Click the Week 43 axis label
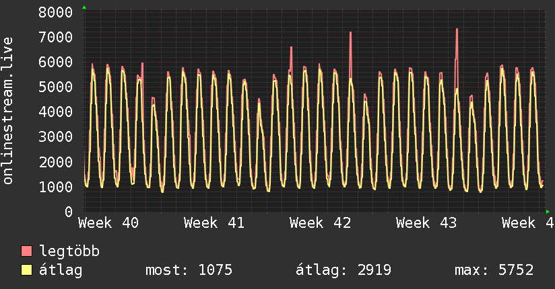This screenshot has height=289, width=555. click(426, 223)
